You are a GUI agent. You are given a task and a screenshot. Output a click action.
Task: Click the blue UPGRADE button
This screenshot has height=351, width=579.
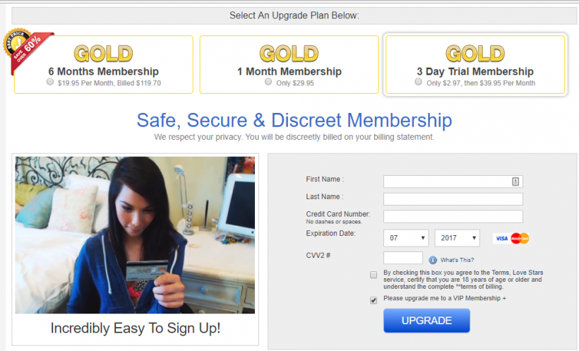coord(426,321)
